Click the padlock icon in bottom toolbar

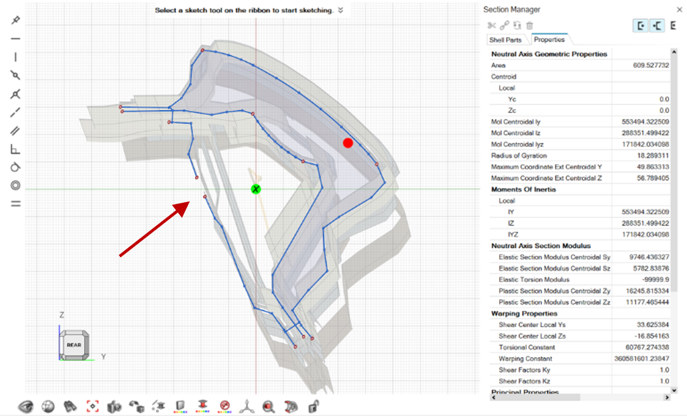313,405
